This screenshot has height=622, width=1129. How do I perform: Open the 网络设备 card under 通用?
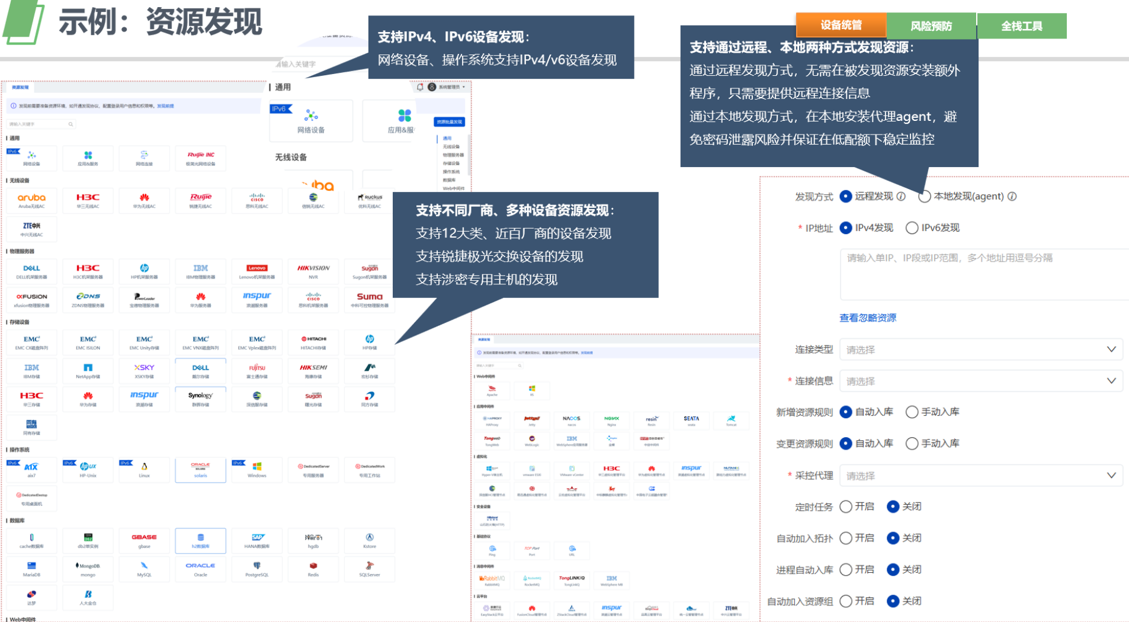[31, 158]
